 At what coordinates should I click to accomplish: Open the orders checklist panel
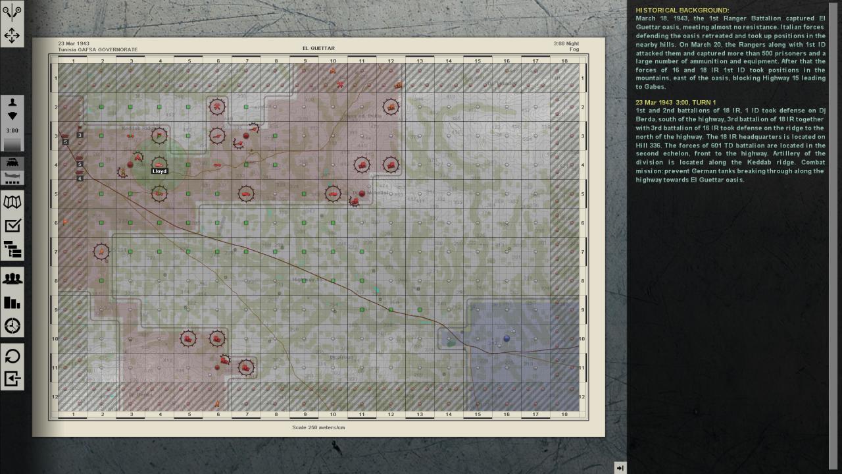[12, 225]
